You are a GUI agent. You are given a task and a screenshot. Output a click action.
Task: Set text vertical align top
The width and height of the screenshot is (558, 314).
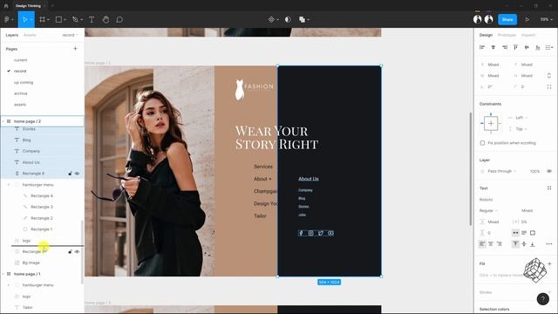coord(515,244)
